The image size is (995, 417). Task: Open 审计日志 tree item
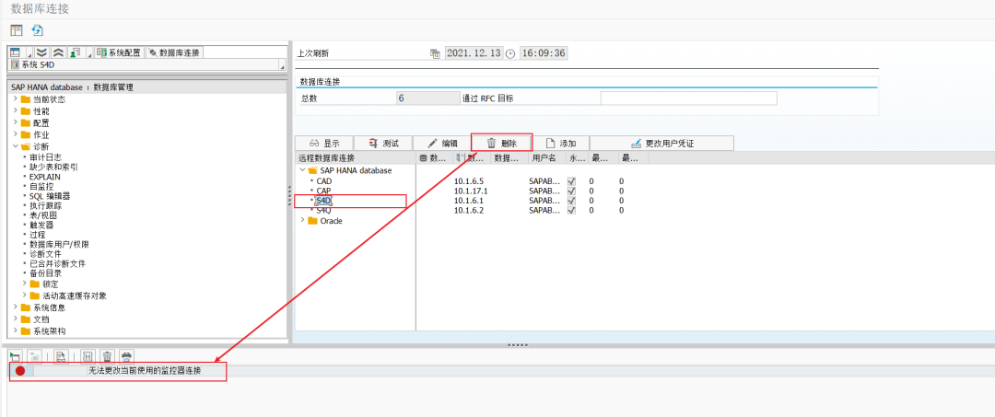[x=45, y=157]
